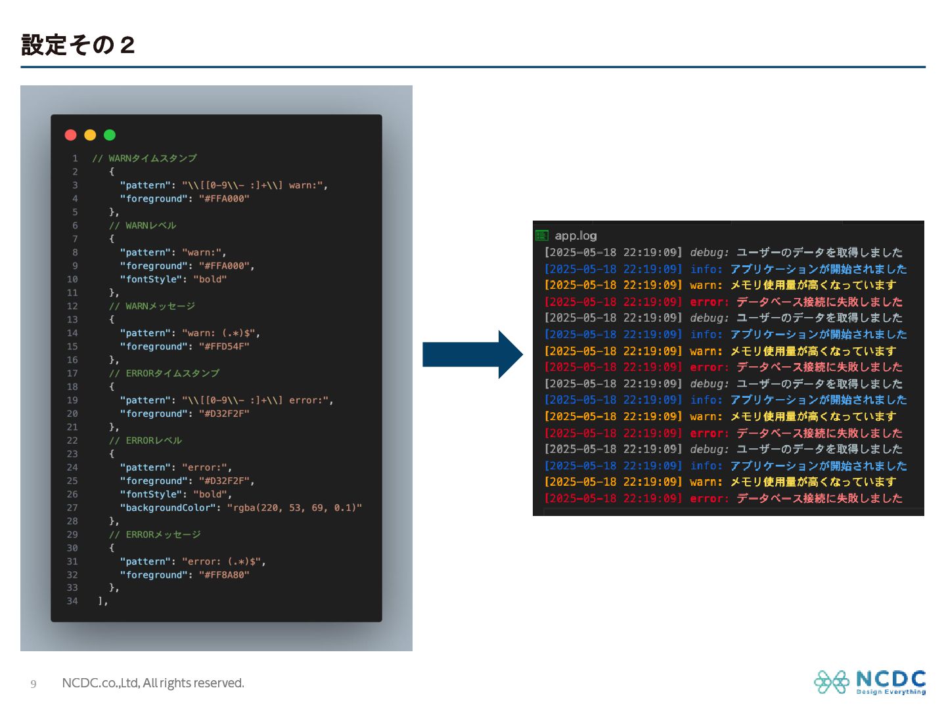Click the comment // WARNタイムスタンプ
946x709 pixels.
145,158
